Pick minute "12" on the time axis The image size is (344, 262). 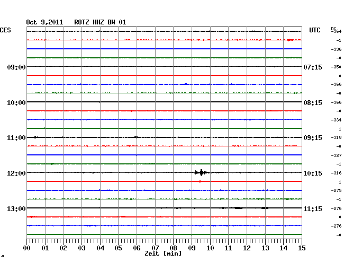247,248
